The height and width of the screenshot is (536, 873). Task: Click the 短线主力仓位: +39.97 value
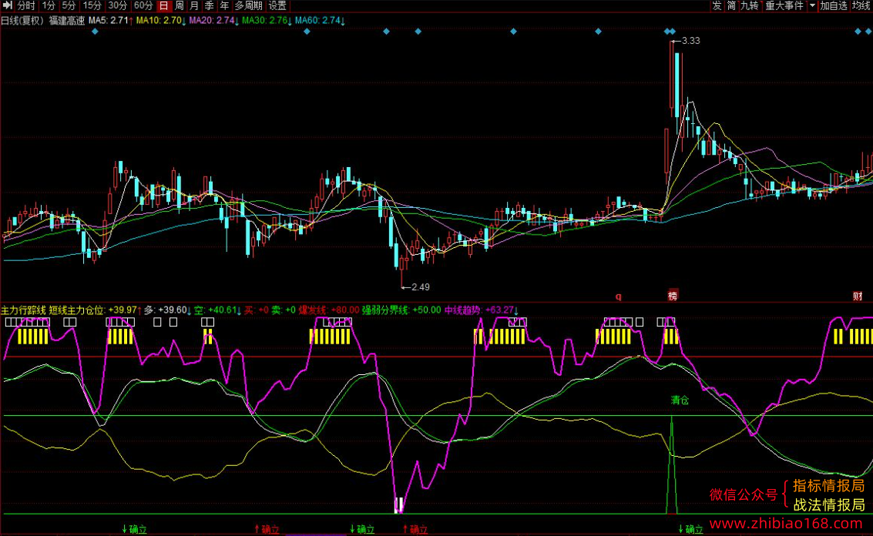tap(96, 310)
